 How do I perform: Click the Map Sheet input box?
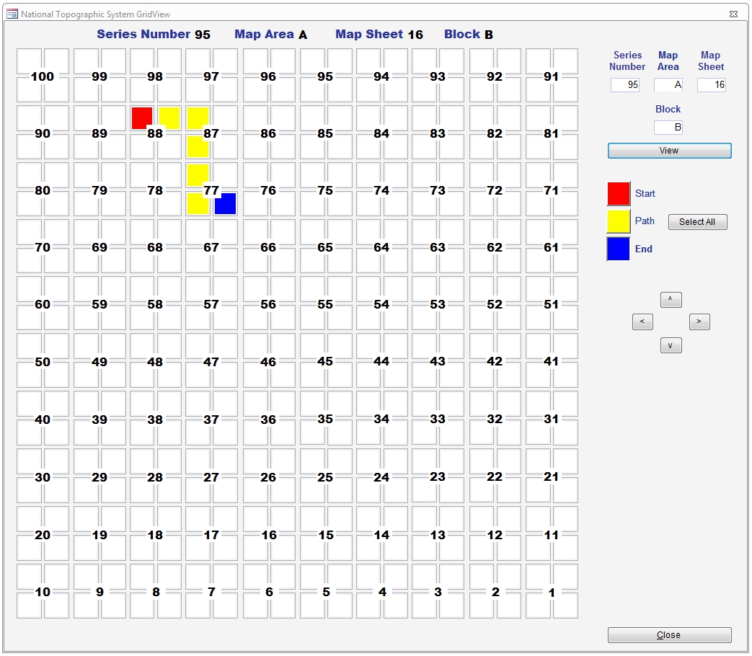point(711,85)
